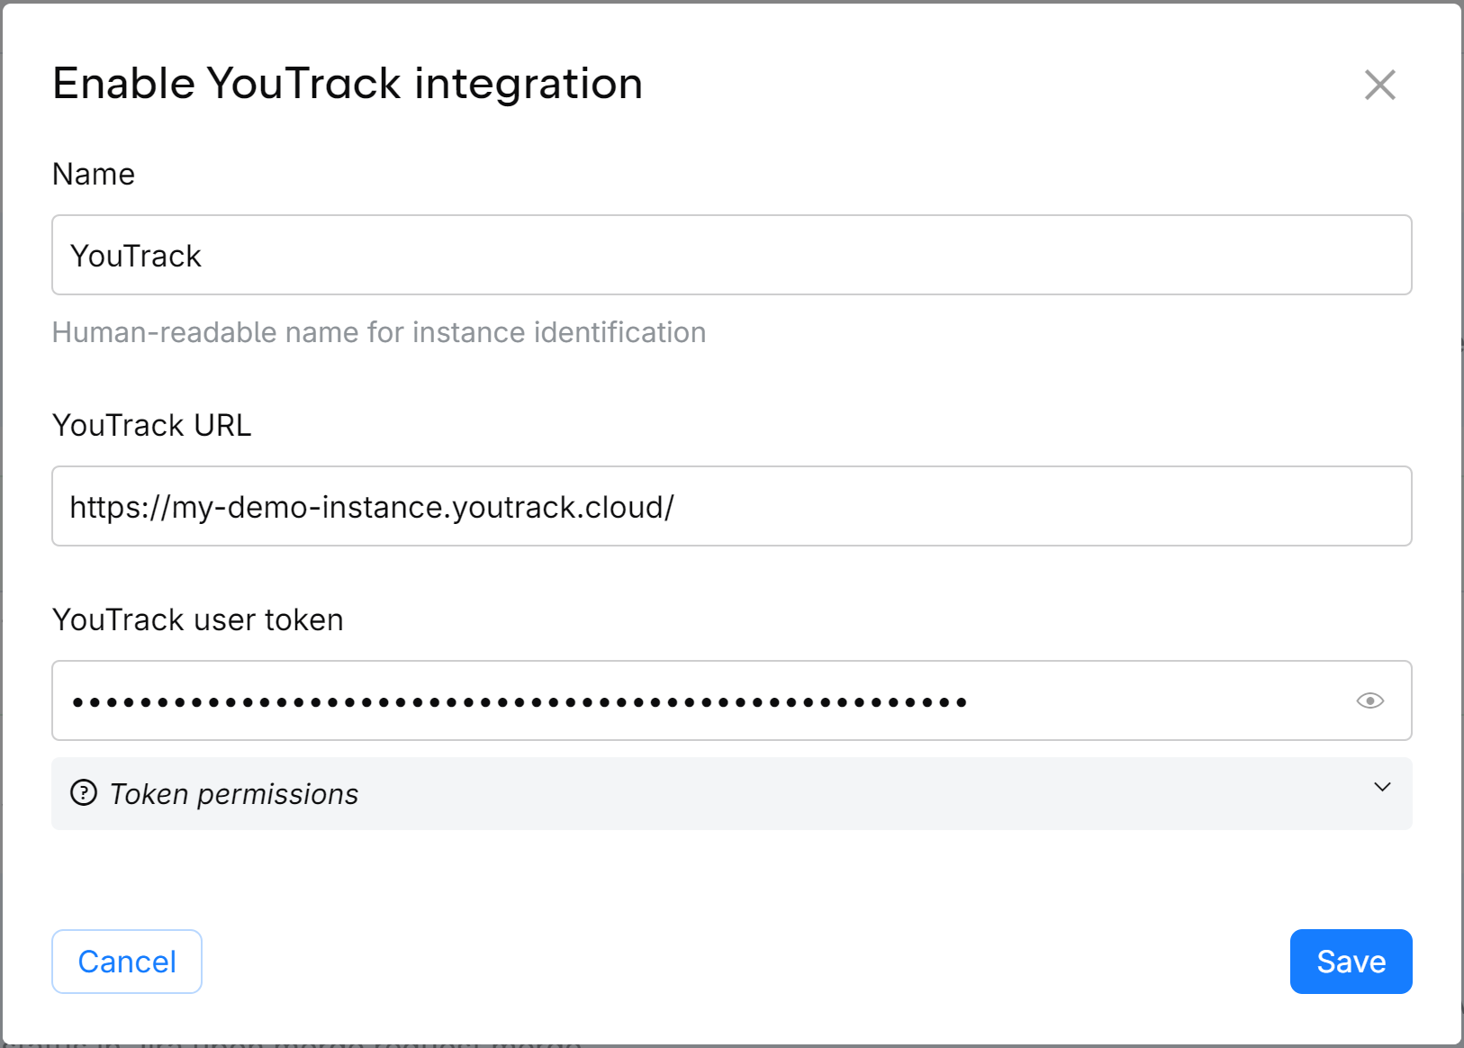Click the question mark icon beside Token permissions

click(84, 793)
